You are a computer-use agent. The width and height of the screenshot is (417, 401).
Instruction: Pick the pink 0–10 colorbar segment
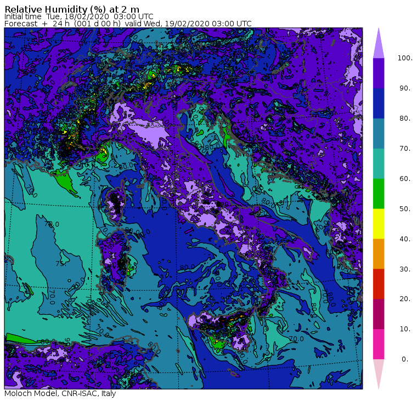click(379, 344)
